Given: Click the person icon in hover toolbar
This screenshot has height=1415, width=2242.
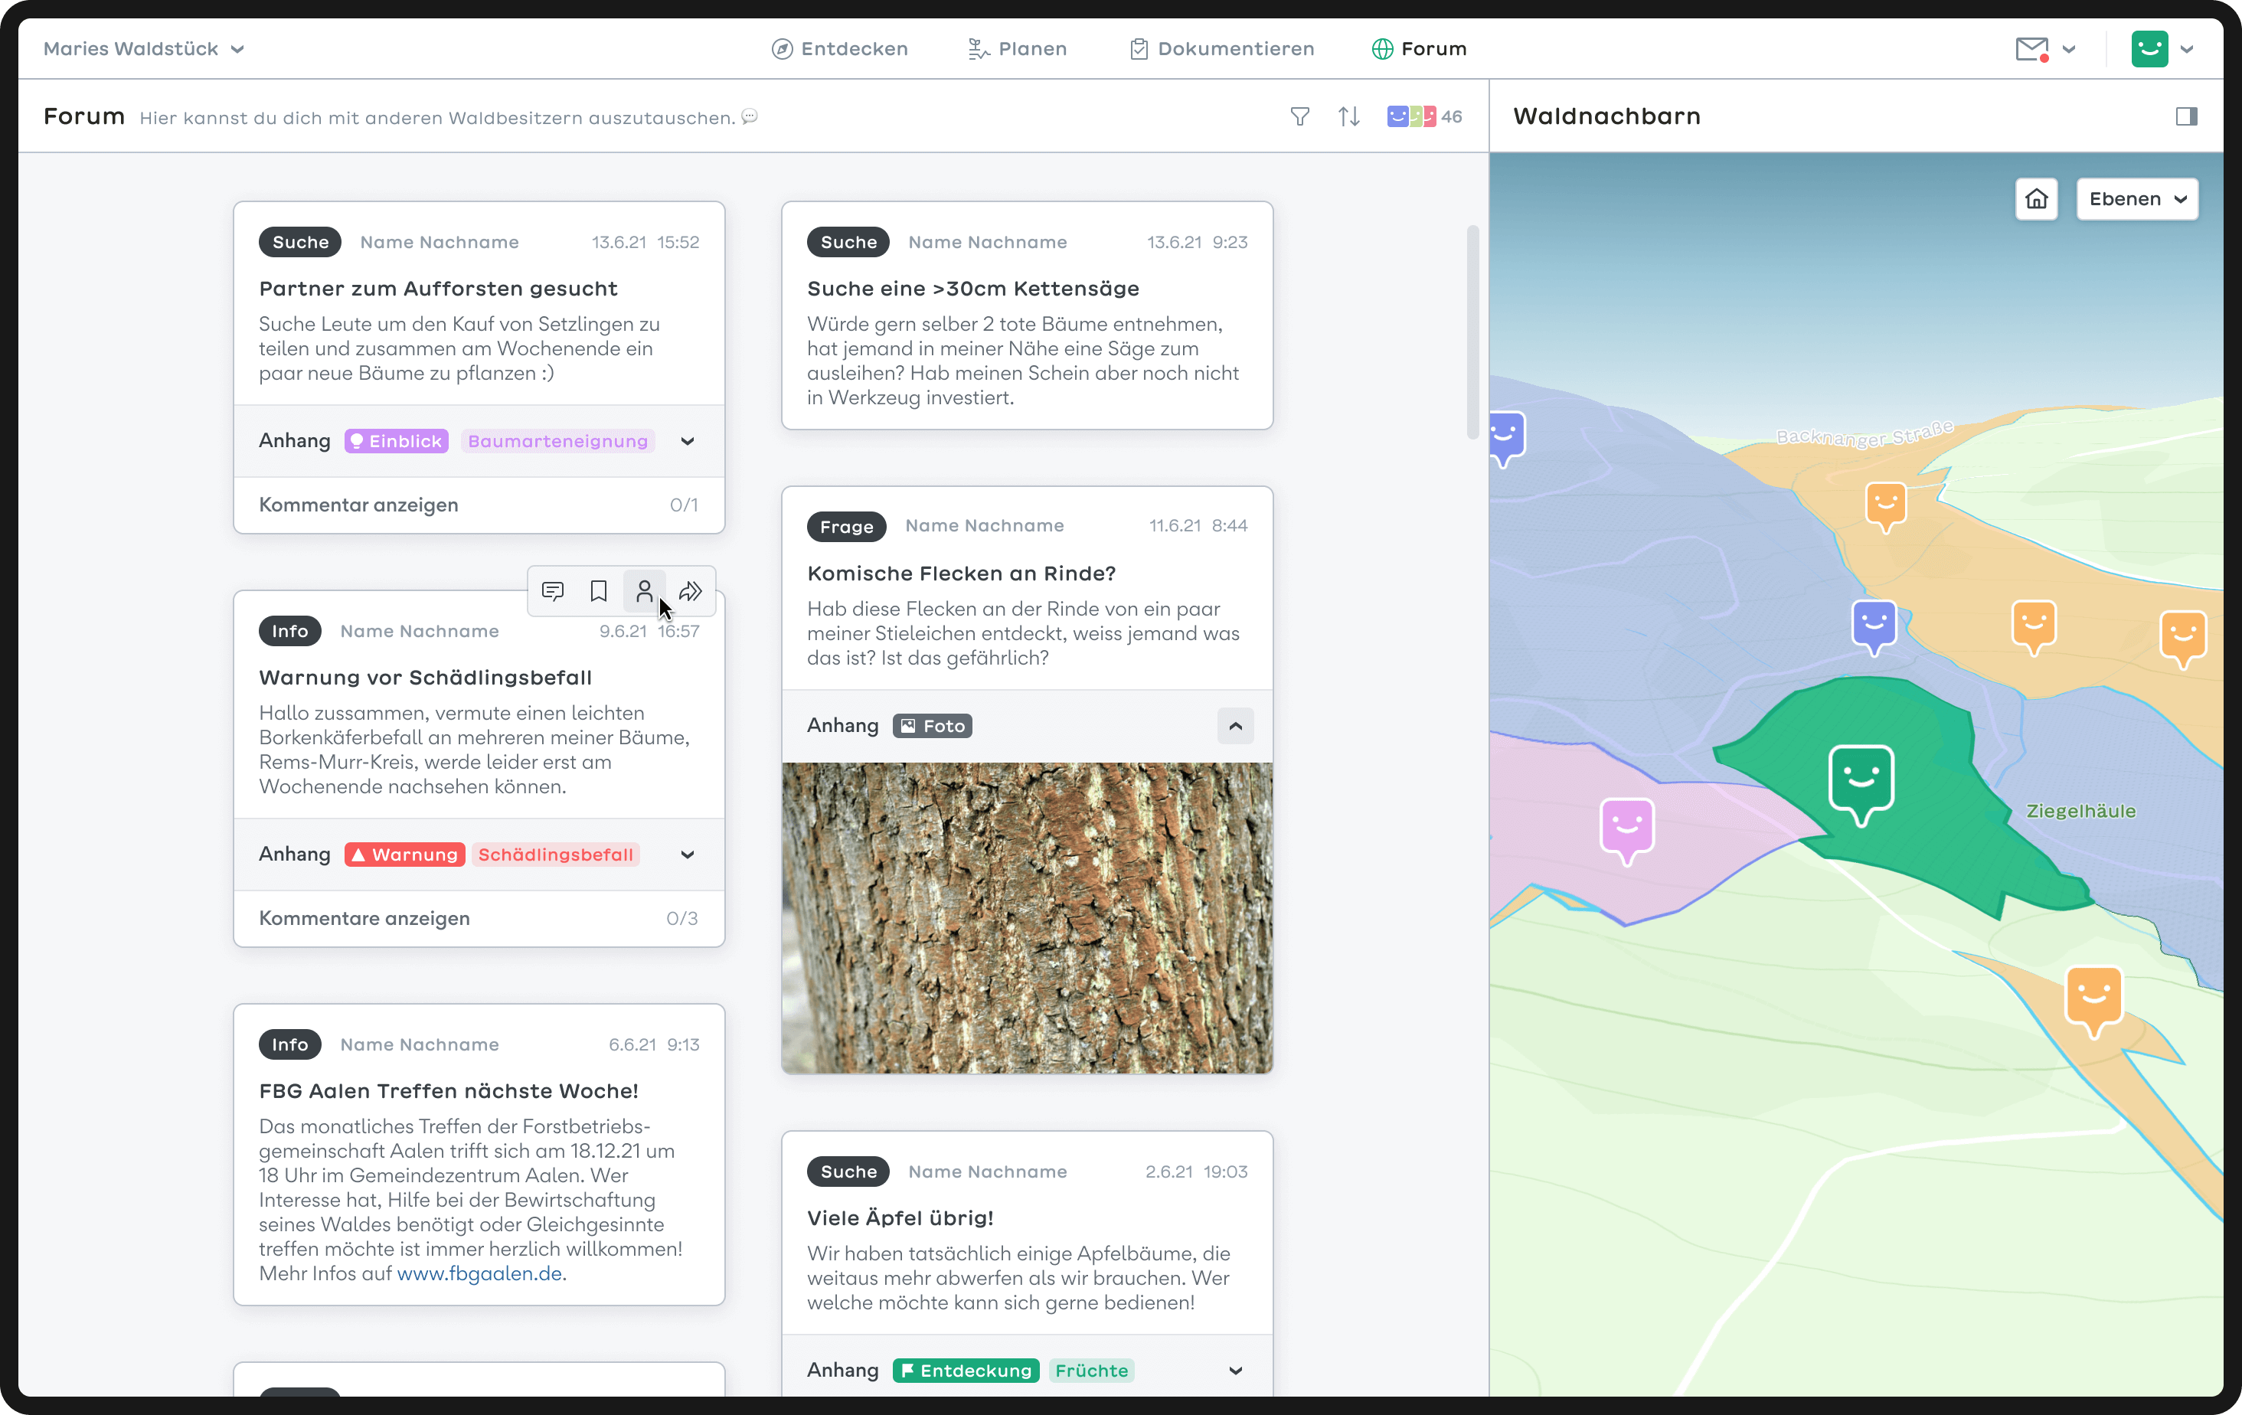Looking at the screenshot, I should point(643,591).
